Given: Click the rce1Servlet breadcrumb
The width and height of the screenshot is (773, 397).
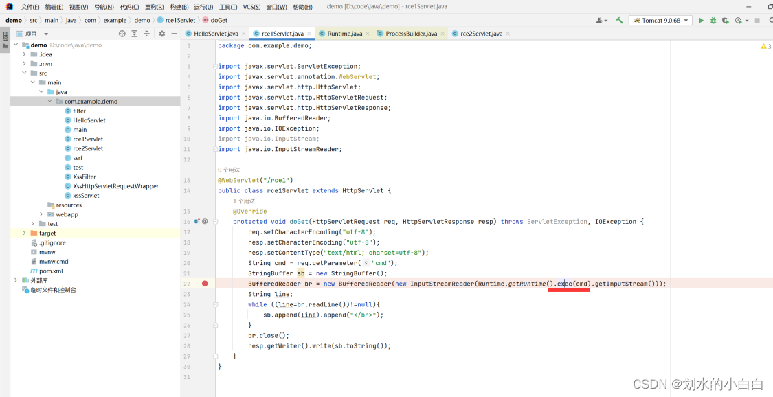Looking at the screenshot, I should pyautogui.click(x=177, y=20).
